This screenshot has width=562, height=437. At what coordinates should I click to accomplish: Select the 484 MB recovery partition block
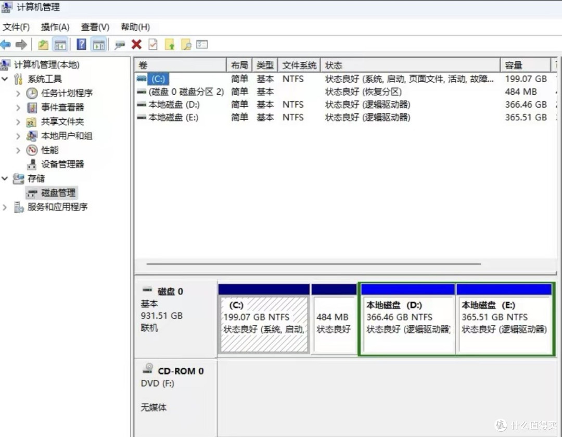334,319
